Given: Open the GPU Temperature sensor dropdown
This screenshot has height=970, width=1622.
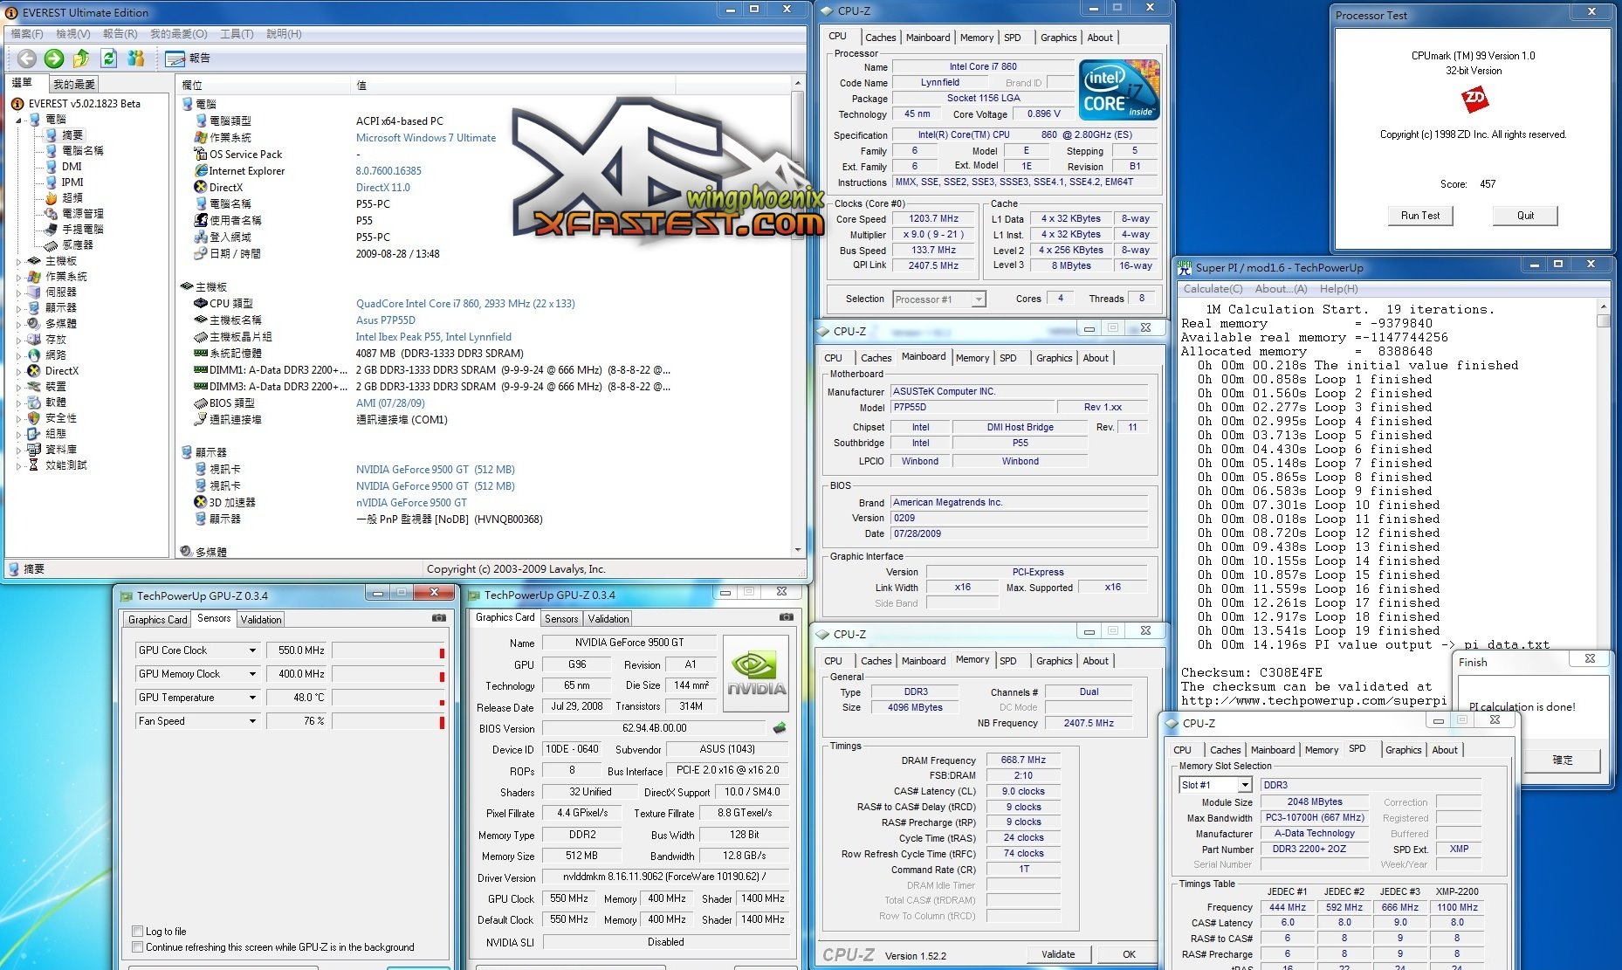Looking at the screenshot, I should coord(252,698).
